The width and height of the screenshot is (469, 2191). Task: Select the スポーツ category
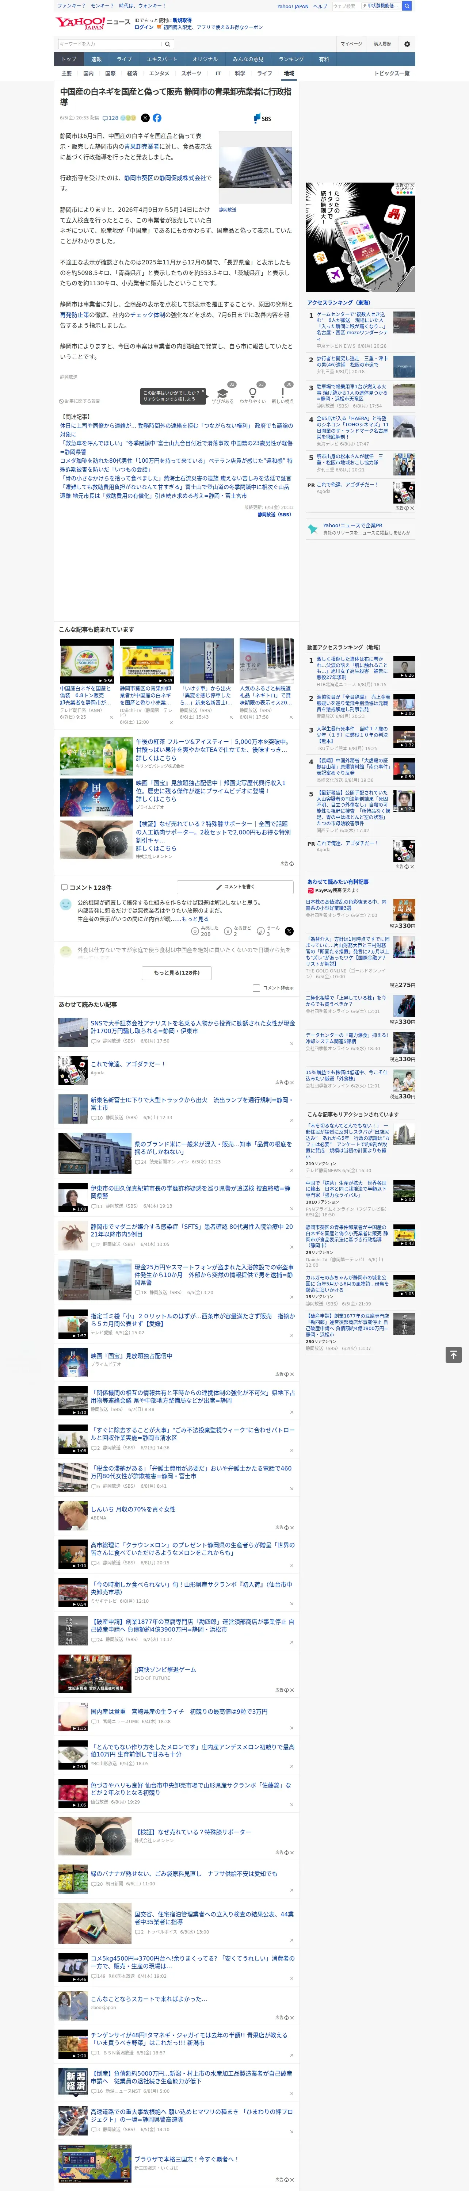pyautogui.click(x=191, y=73)
